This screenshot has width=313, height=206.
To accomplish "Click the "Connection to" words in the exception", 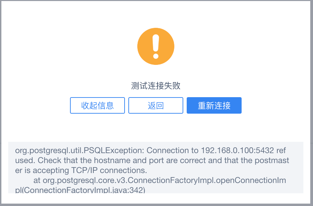I will tap(173, 150).
